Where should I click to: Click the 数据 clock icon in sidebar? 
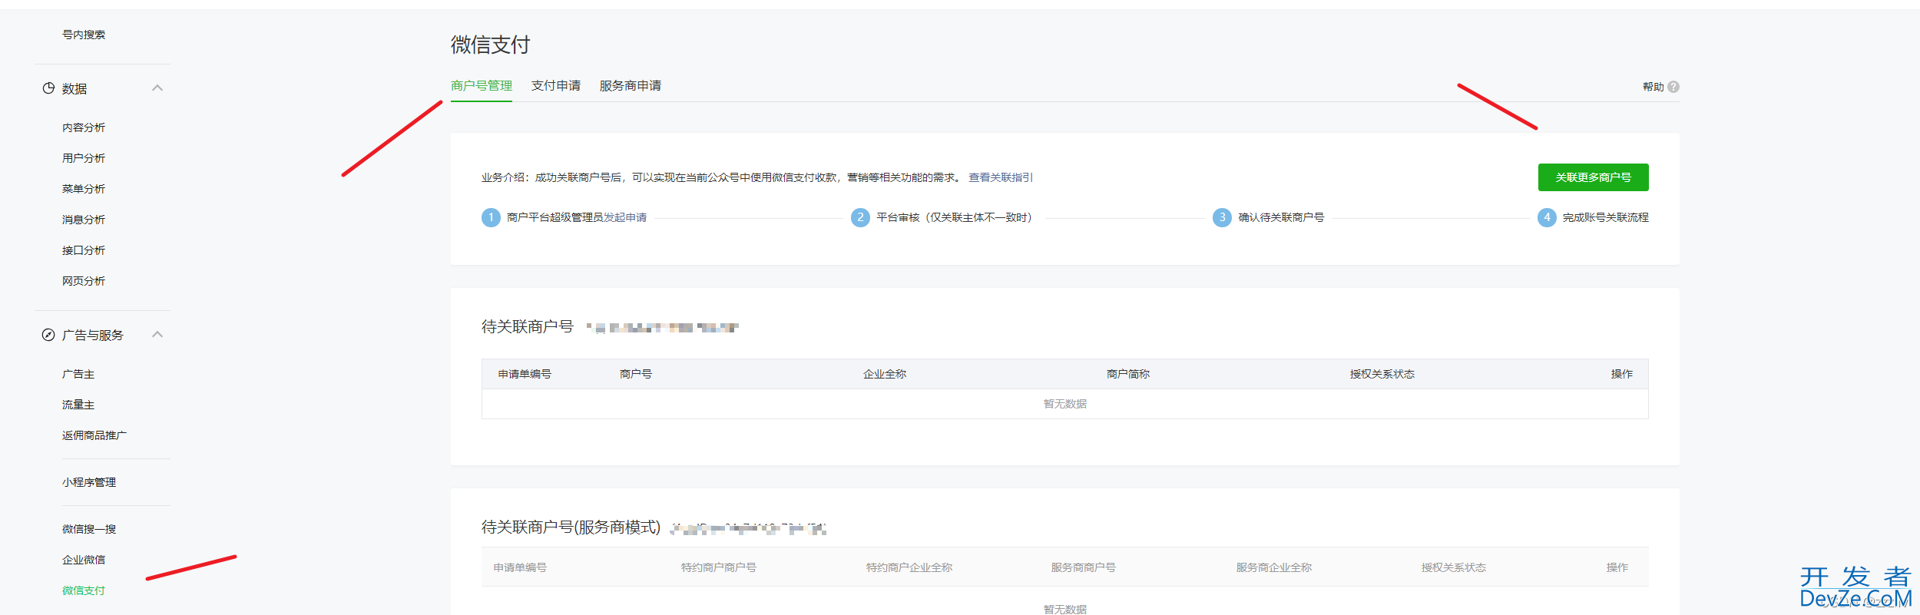pyautogui.click(x=48, y=88)
